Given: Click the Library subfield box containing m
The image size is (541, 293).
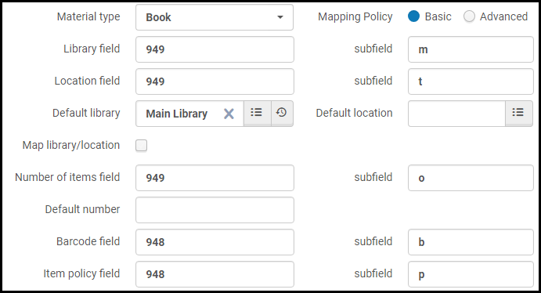Looking at the screenshot, I should (x=471, y=49).
